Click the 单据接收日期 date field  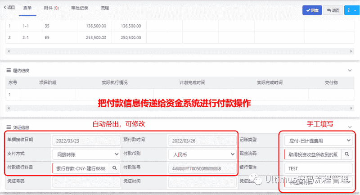tap(86, 141)
